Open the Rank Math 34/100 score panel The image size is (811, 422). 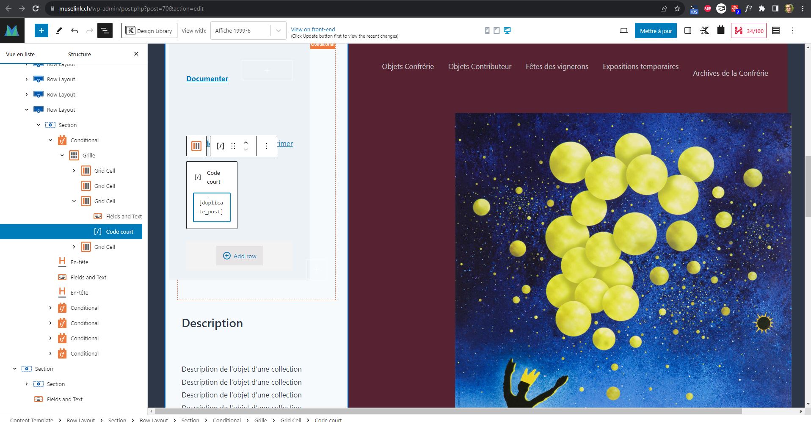749,30
